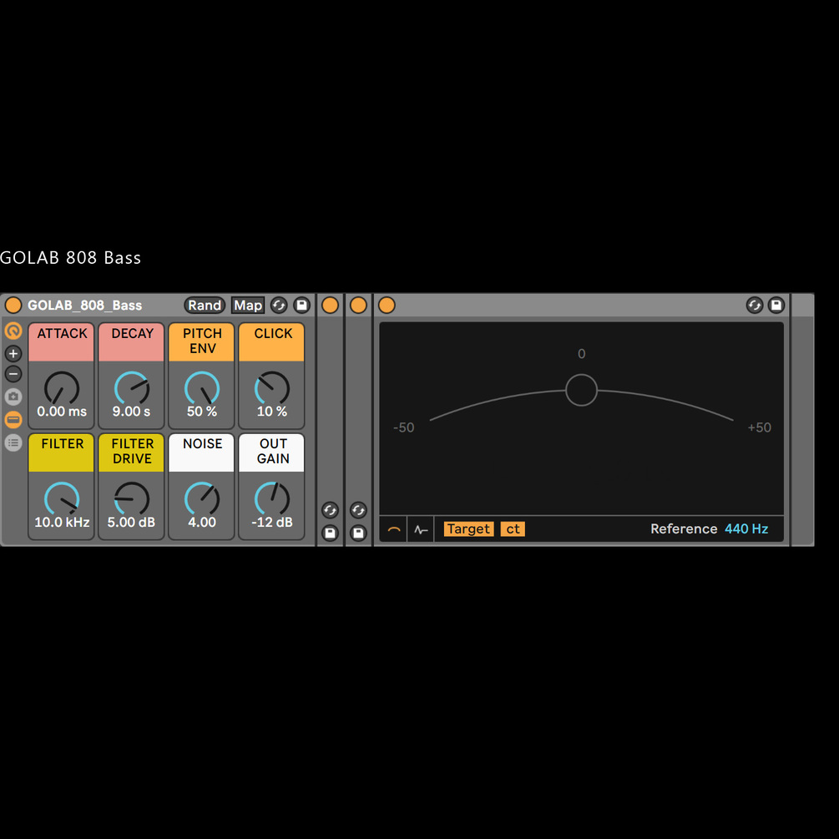Select the Hot-Swap preset icon on GOLAB_808_Bass

[279, 306]
